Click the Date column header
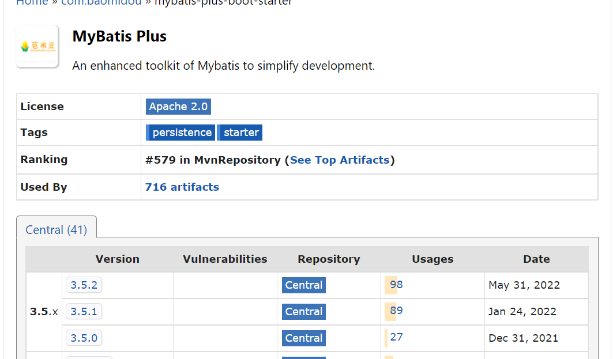Image resolution: width=613 pixels, height=359 pixels. (x=536, y=259)
